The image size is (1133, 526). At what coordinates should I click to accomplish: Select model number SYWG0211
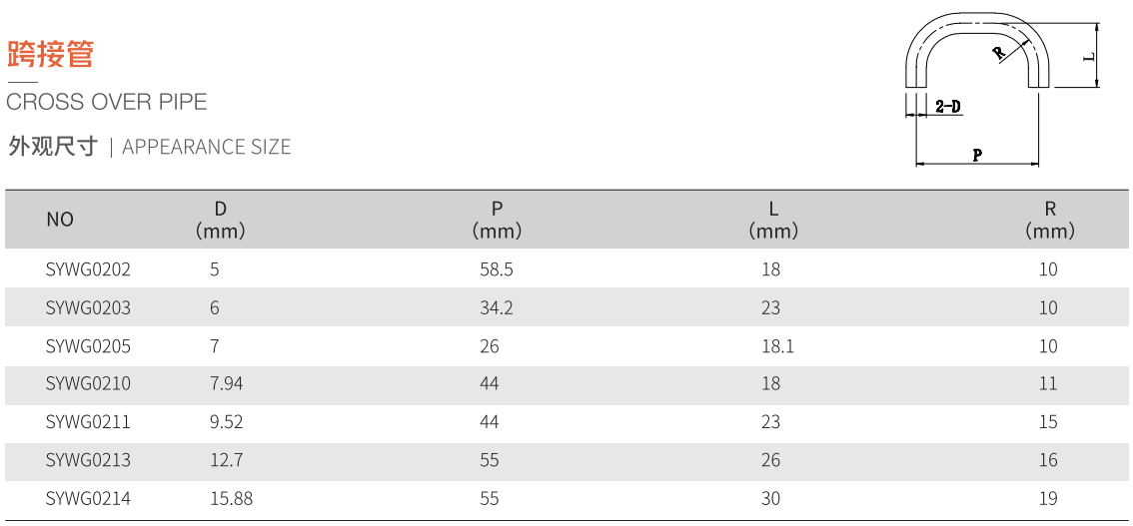click(x=88, y=421)
